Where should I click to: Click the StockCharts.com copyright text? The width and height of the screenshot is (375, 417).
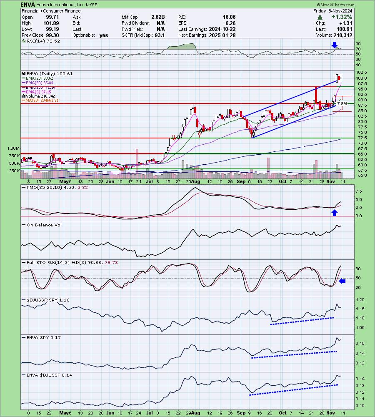[335, 5]
